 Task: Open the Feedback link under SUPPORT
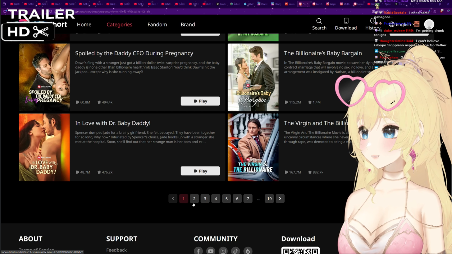[x=117, y=250]
